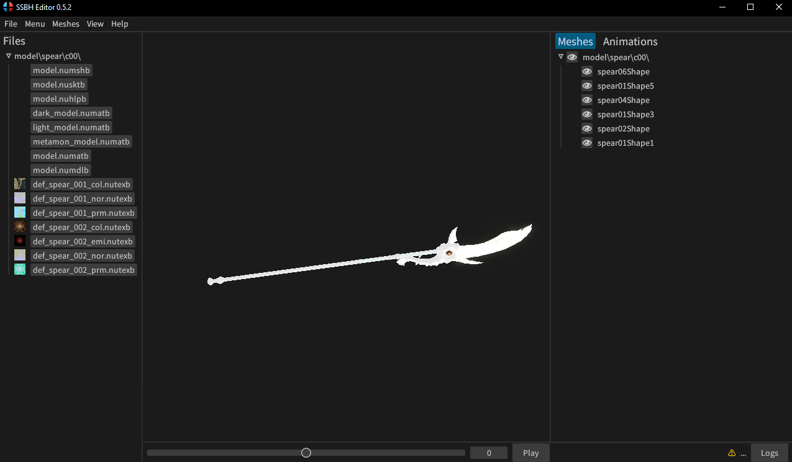Click the spear model in viewport

pyautogui.click(x=369, y=255)
